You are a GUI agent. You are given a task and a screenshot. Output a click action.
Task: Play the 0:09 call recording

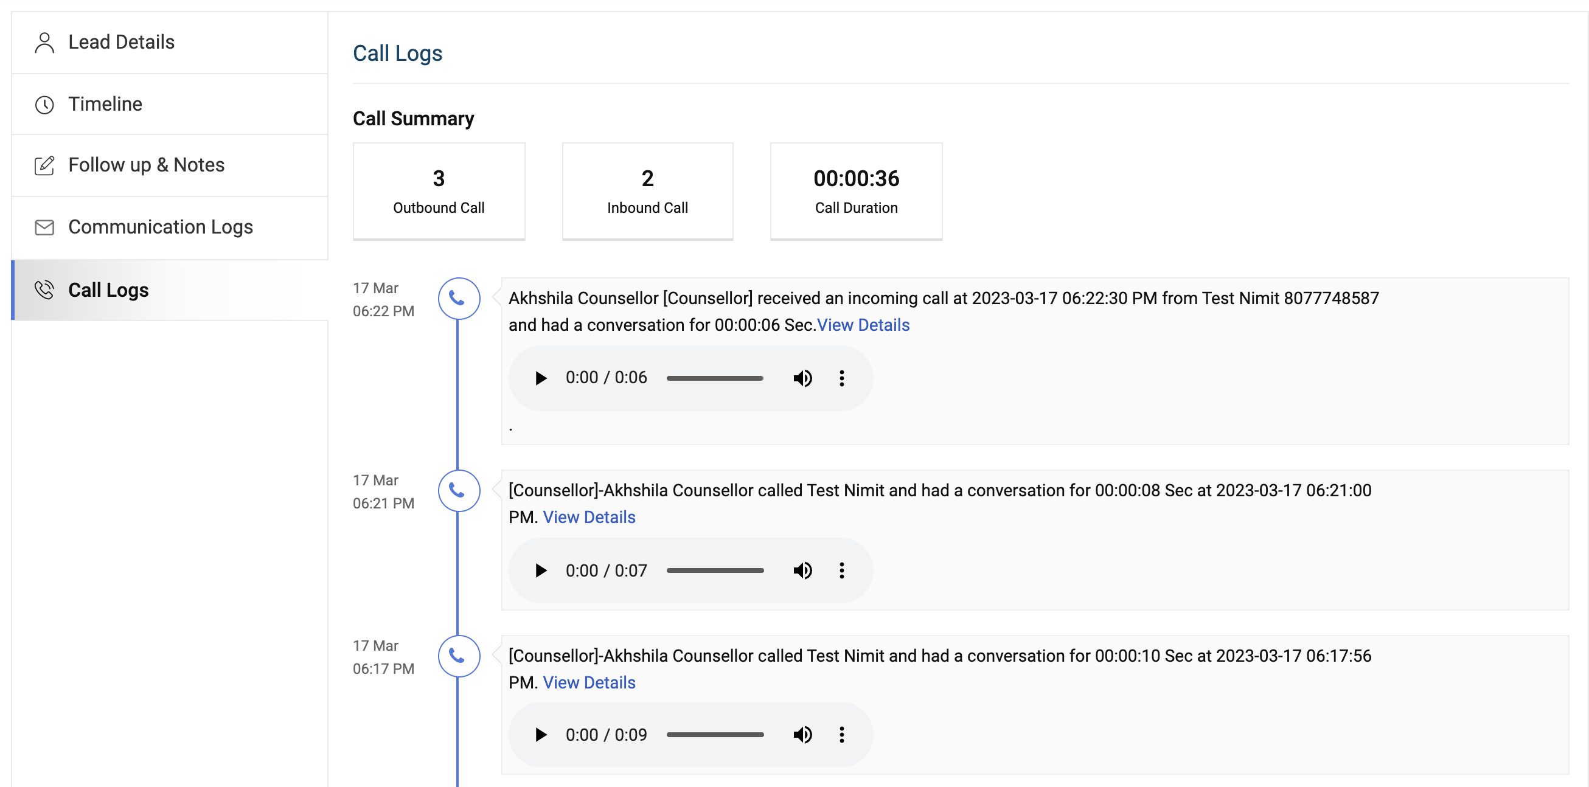[x=540, y=735]
